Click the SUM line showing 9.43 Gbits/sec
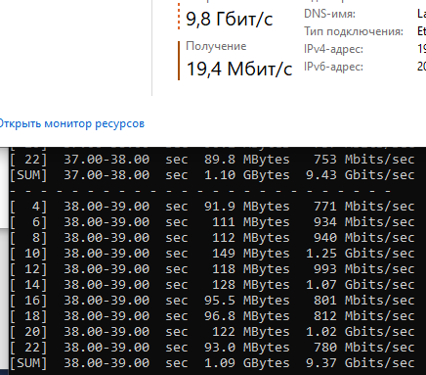426x375 pixels. [212, 175]
